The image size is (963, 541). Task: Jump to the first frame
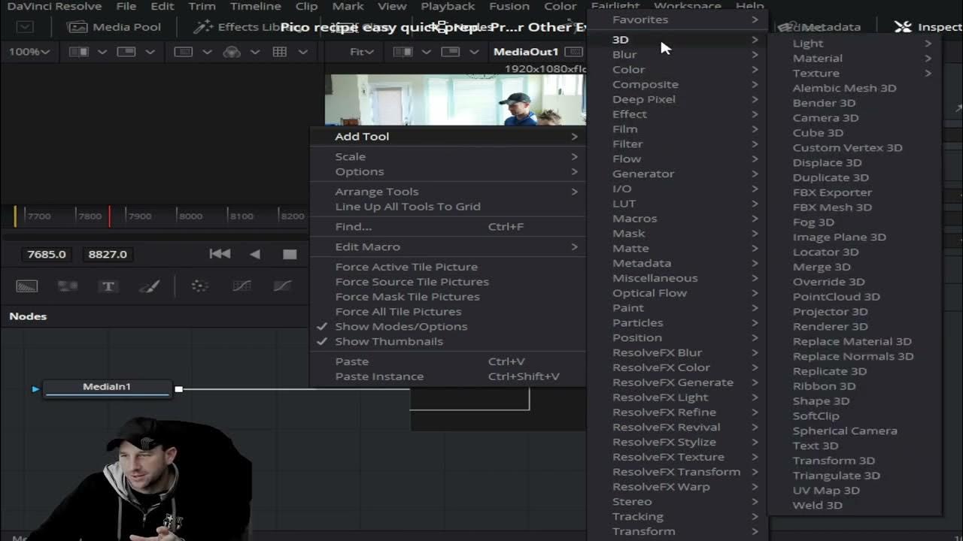[220, 254]
